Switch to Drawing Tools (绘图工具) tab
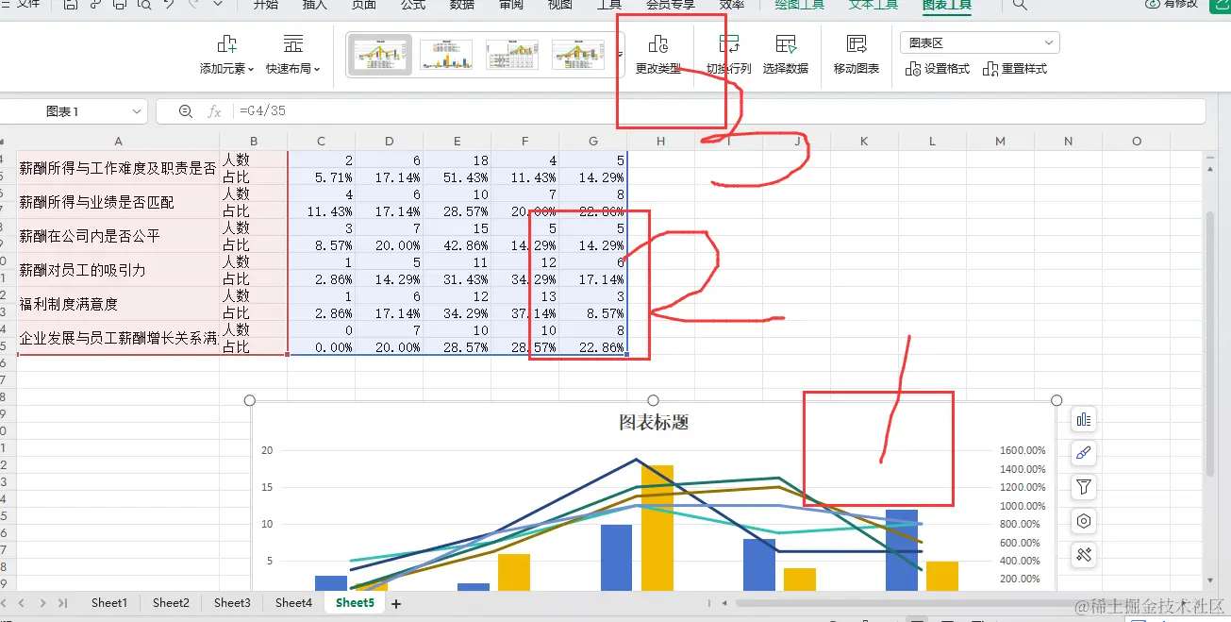The width and height of the screenshot is (1231, 622). [x=799, y=6]
